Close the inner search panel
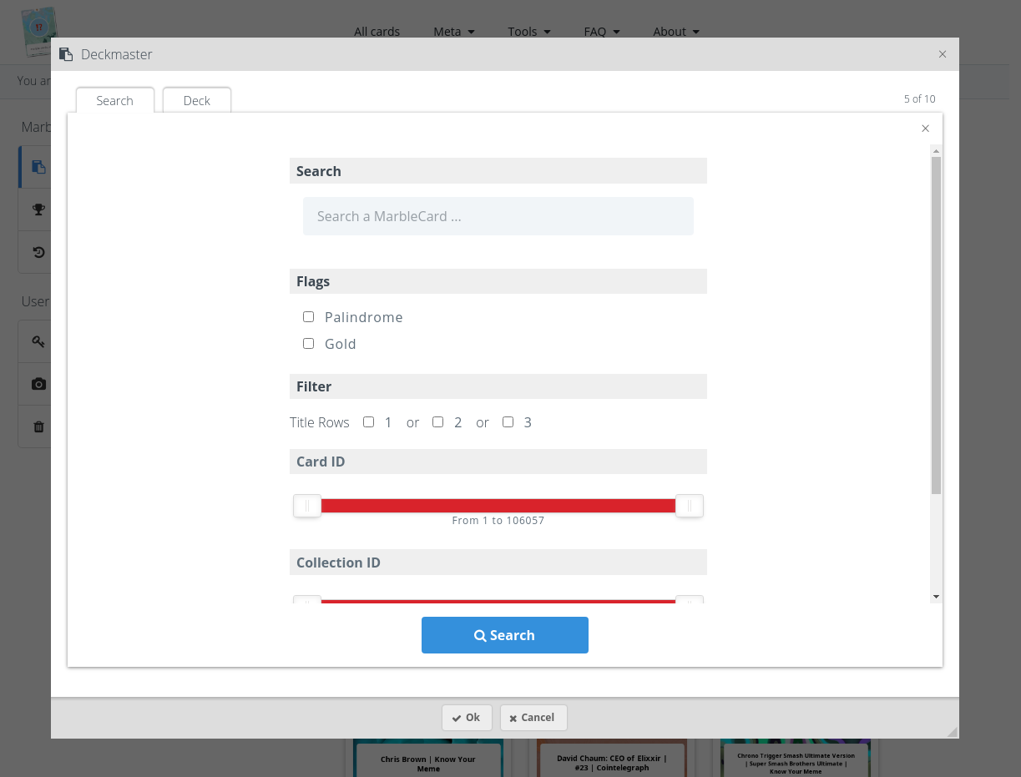Image resolution: width=1021 pixels, height=777 pixels. coord(925,129)
